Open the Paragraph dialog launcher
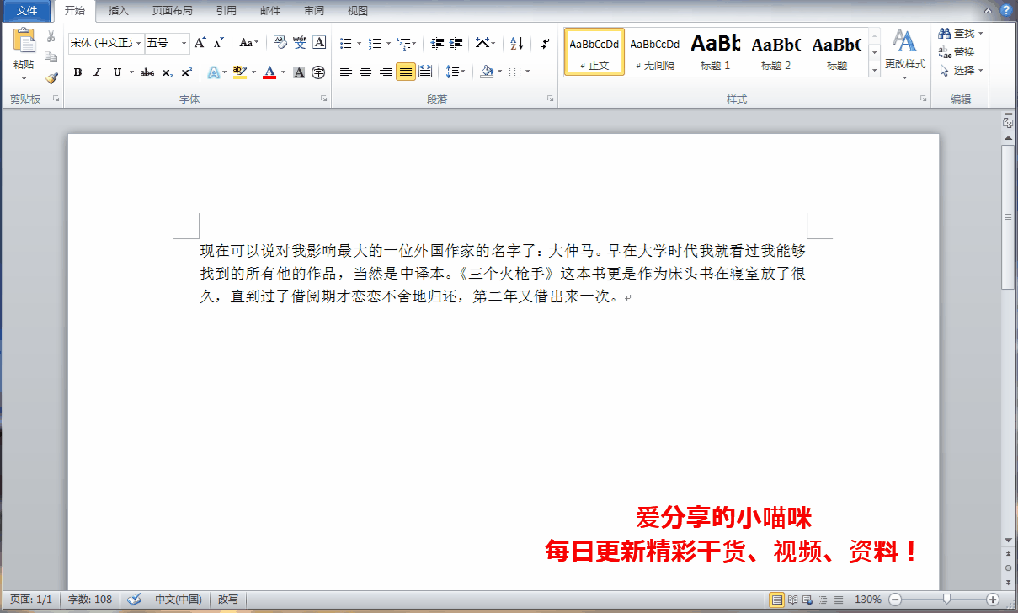Image resolution: width=1018 pixels, height=613 pixels. coord(550,99)
